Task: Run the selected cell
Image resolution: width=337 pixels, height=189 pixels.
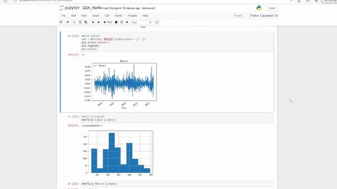Action: [108, 22]
